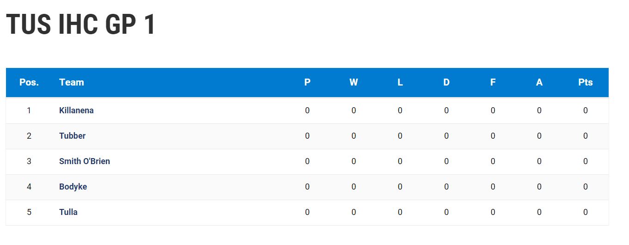This screenshot has width=629, height=245.
Task: Select Killanena's Pts value cell
Action: 586,110
